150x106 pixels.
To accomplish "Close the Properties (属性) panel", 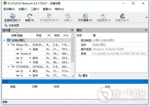I will pos(146,30).
